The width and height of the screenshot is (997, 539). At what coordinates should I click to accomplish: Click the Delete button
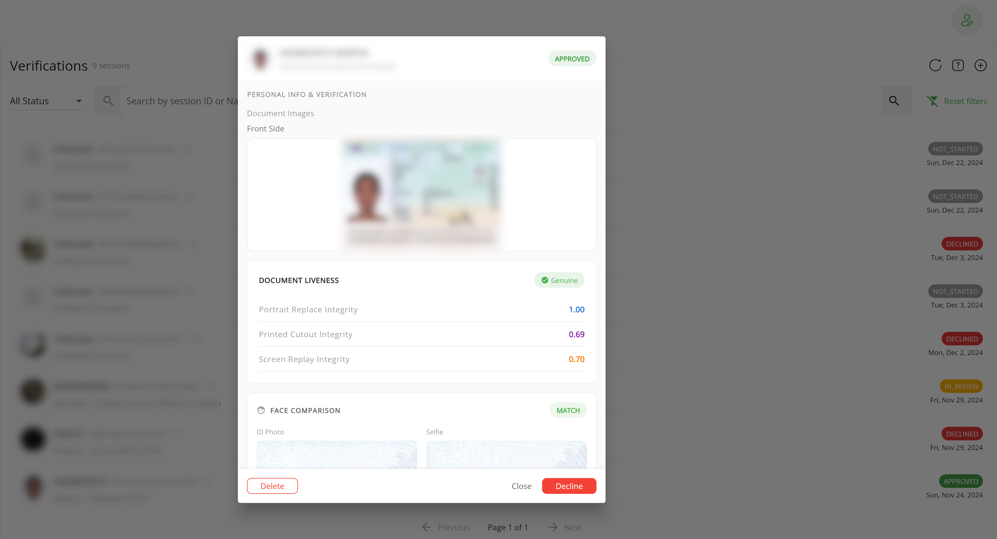point(272,486)
